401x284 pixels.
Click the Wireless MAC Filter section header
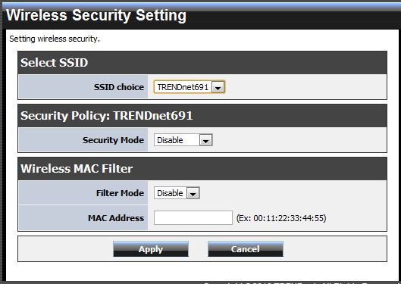pos(77,169)
